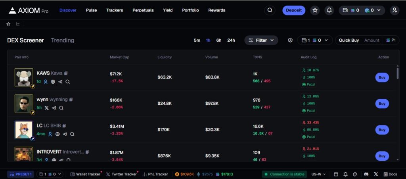Open the KAWS token thumbnail image
The width and height of the screenshot is (406, 179).
24,77
